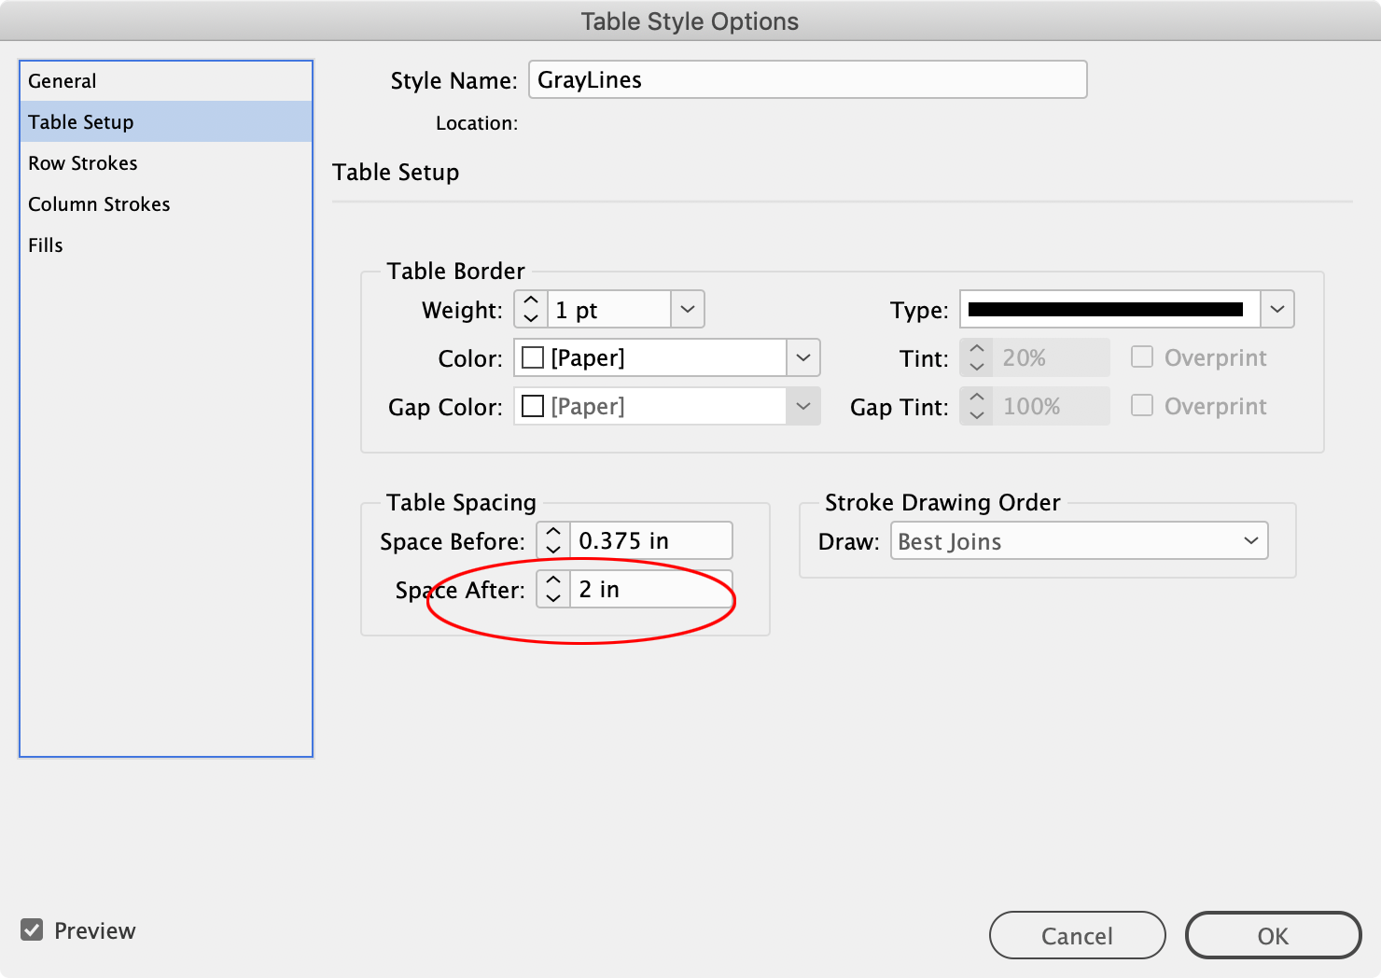Enable Overprint for the border Tint
This screenshot has height=978, width=1381.
pos(1142,357)
